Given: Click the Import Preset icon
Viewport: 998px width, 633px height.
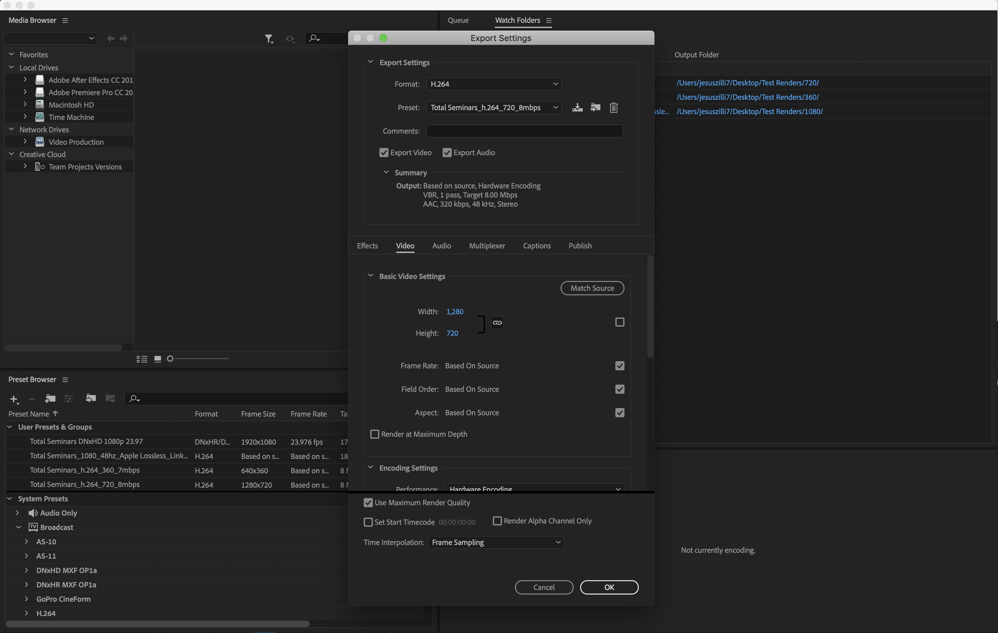Looking at the screenshot, I should pos(595,107).
